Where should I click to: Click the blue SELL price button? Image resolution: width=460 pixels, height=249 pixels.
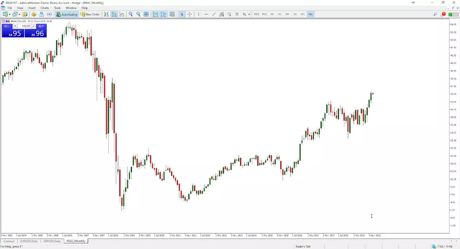13,33
